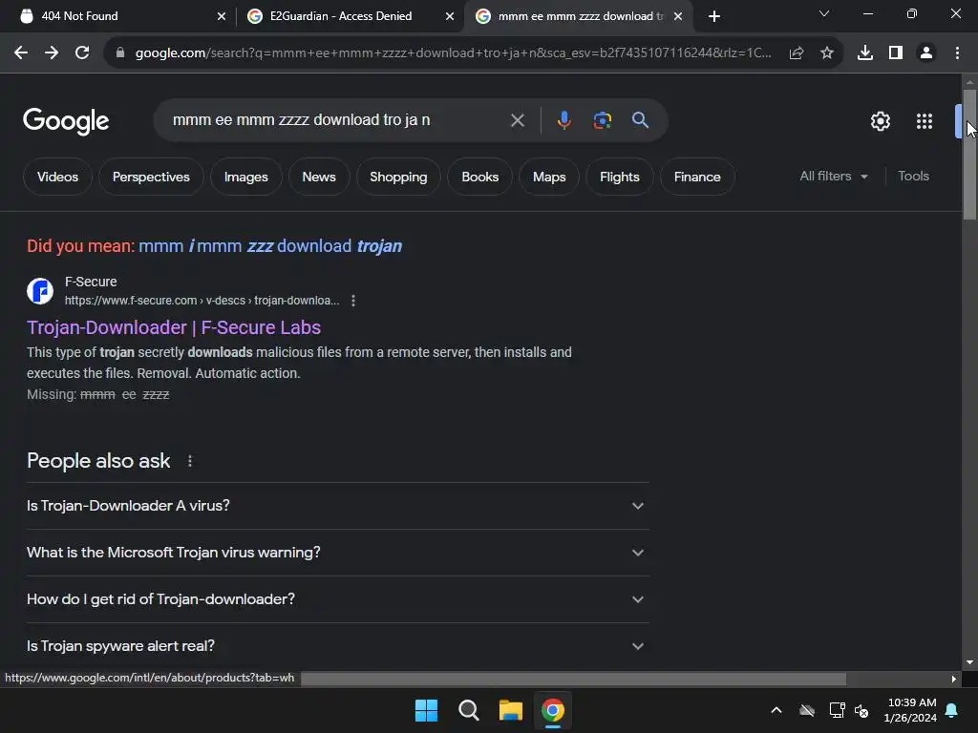Close the 404 Not Found tab
This screenshot has height=733, width=978.
coord(221,16)
